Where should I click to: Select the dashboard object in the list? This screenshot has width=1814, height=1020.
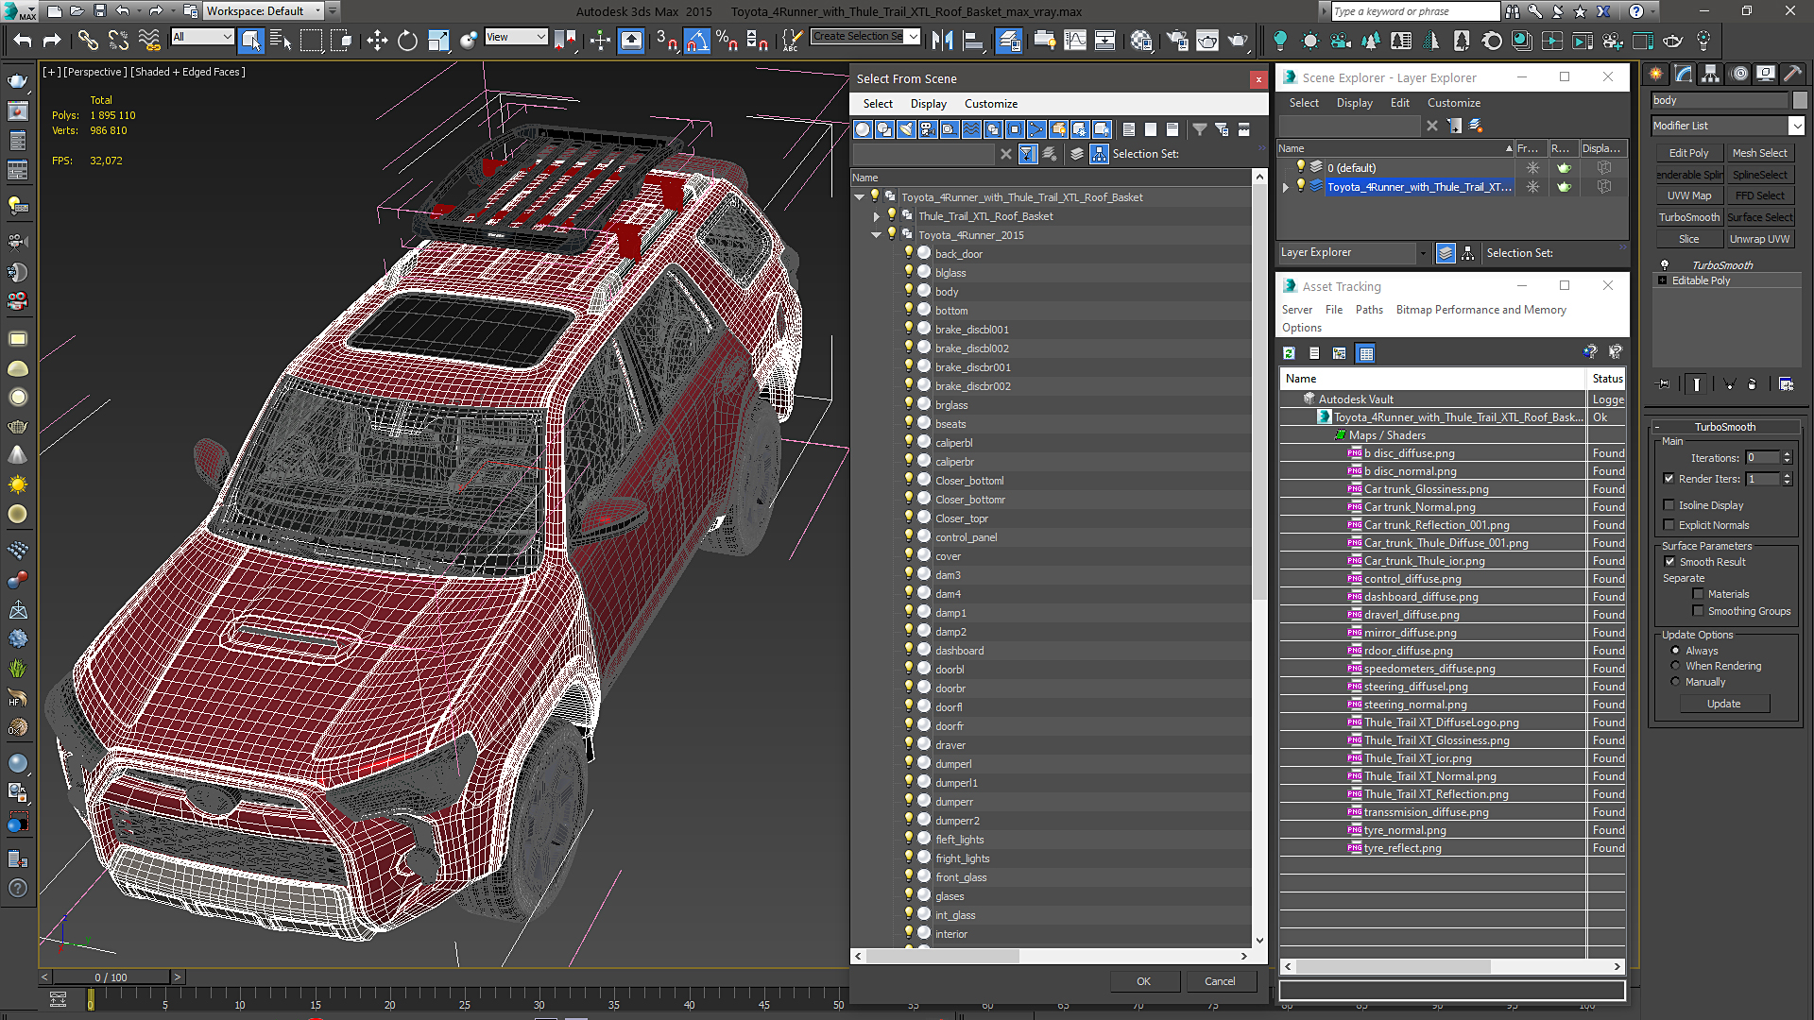coord(959,651)
